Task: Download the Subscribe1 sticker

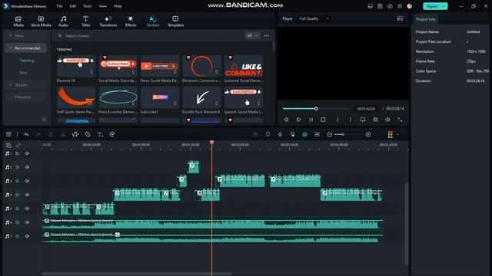Action: pyautogui.click(x=175, y=103)
